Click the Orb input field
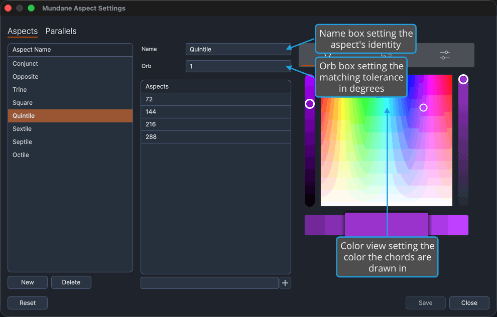This screenshot has width=497, height=317. pos(238,66)
